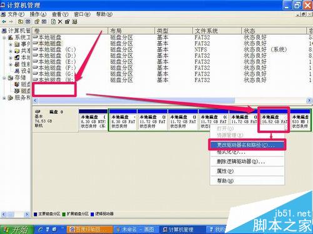Click the 卷 column header

coord(70,31)
